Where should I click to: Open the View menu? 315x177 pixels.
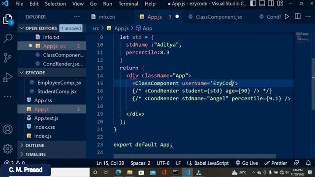[78, 4]
